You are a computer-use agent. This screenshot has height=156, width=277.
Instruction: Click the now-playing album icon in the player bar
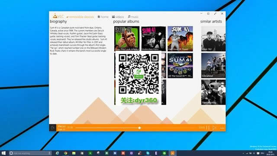coord(53,128)
